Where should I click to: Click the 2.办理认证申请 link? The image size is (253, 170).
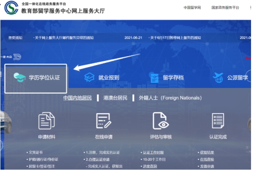pos(98,159)
